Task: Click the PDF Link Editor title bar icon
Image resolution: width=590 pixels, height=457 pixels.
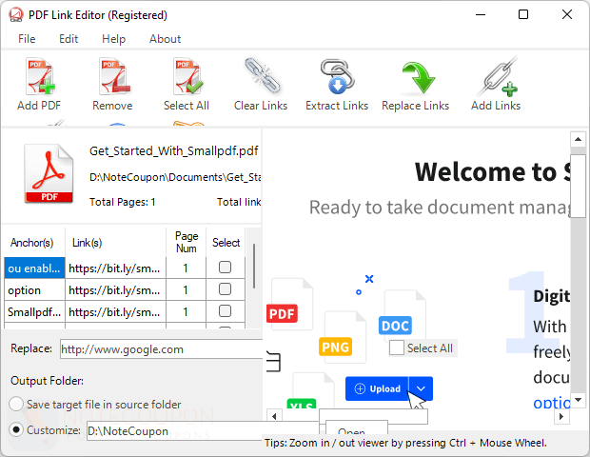Action: tap(16, 15)
